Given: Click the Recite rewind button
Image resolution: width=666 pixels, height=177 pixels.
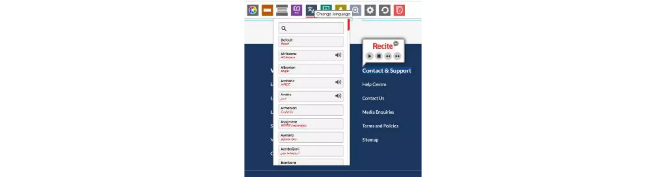Looking at the screenshot, I should [388, 56].
